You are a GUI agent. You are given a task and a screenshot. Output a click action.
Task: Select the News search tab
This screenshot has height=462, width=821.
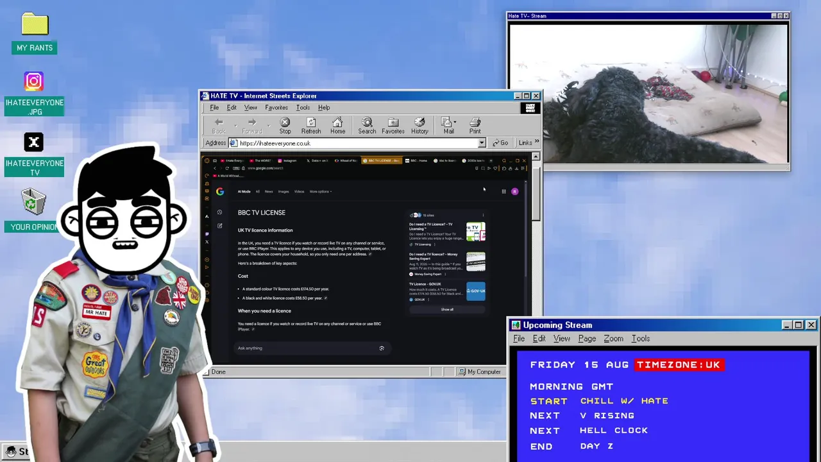pos(269,191)
